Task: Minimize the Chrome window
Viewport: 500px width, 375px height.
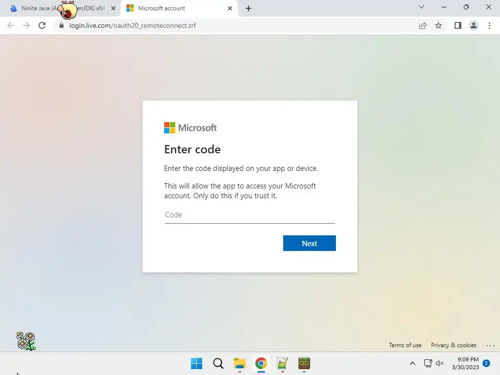Action: 443,7
